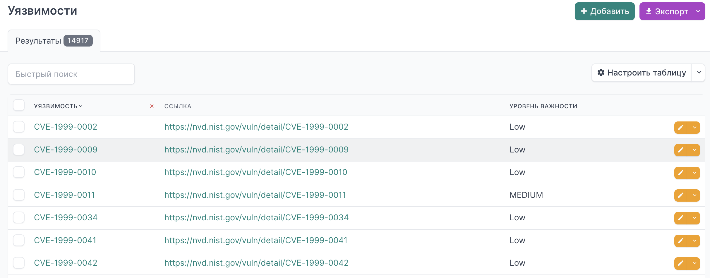Expand the Экспорт dropdown arrow
This screenshot has height=278, width=710.
click(x=698, y=11)
